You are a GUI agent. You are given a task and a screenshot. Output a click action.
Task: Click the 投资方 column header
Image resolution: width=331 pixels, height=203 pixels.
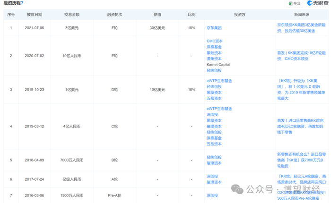240,15
